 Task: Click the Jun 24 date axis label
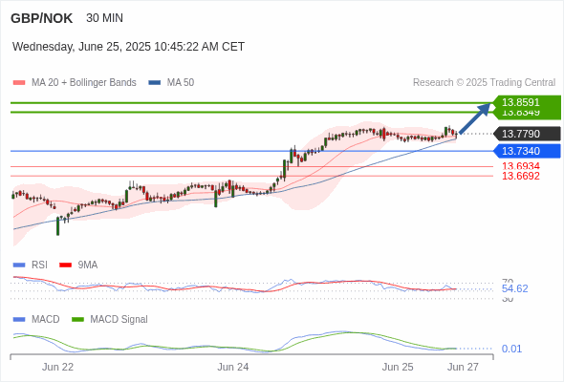coord(232,367)
